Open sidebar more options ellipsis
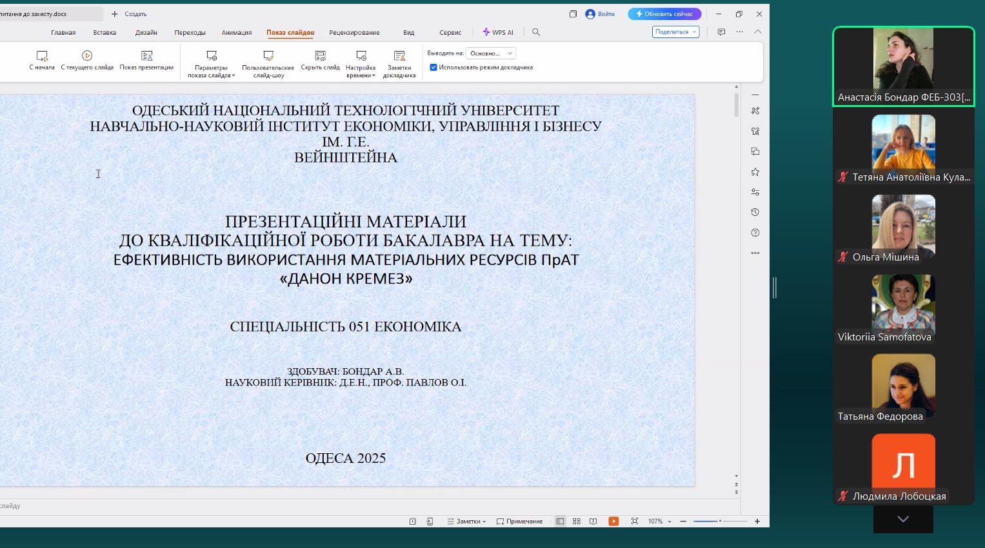Viewport: 985px width, 548px height. pos(755,253)
